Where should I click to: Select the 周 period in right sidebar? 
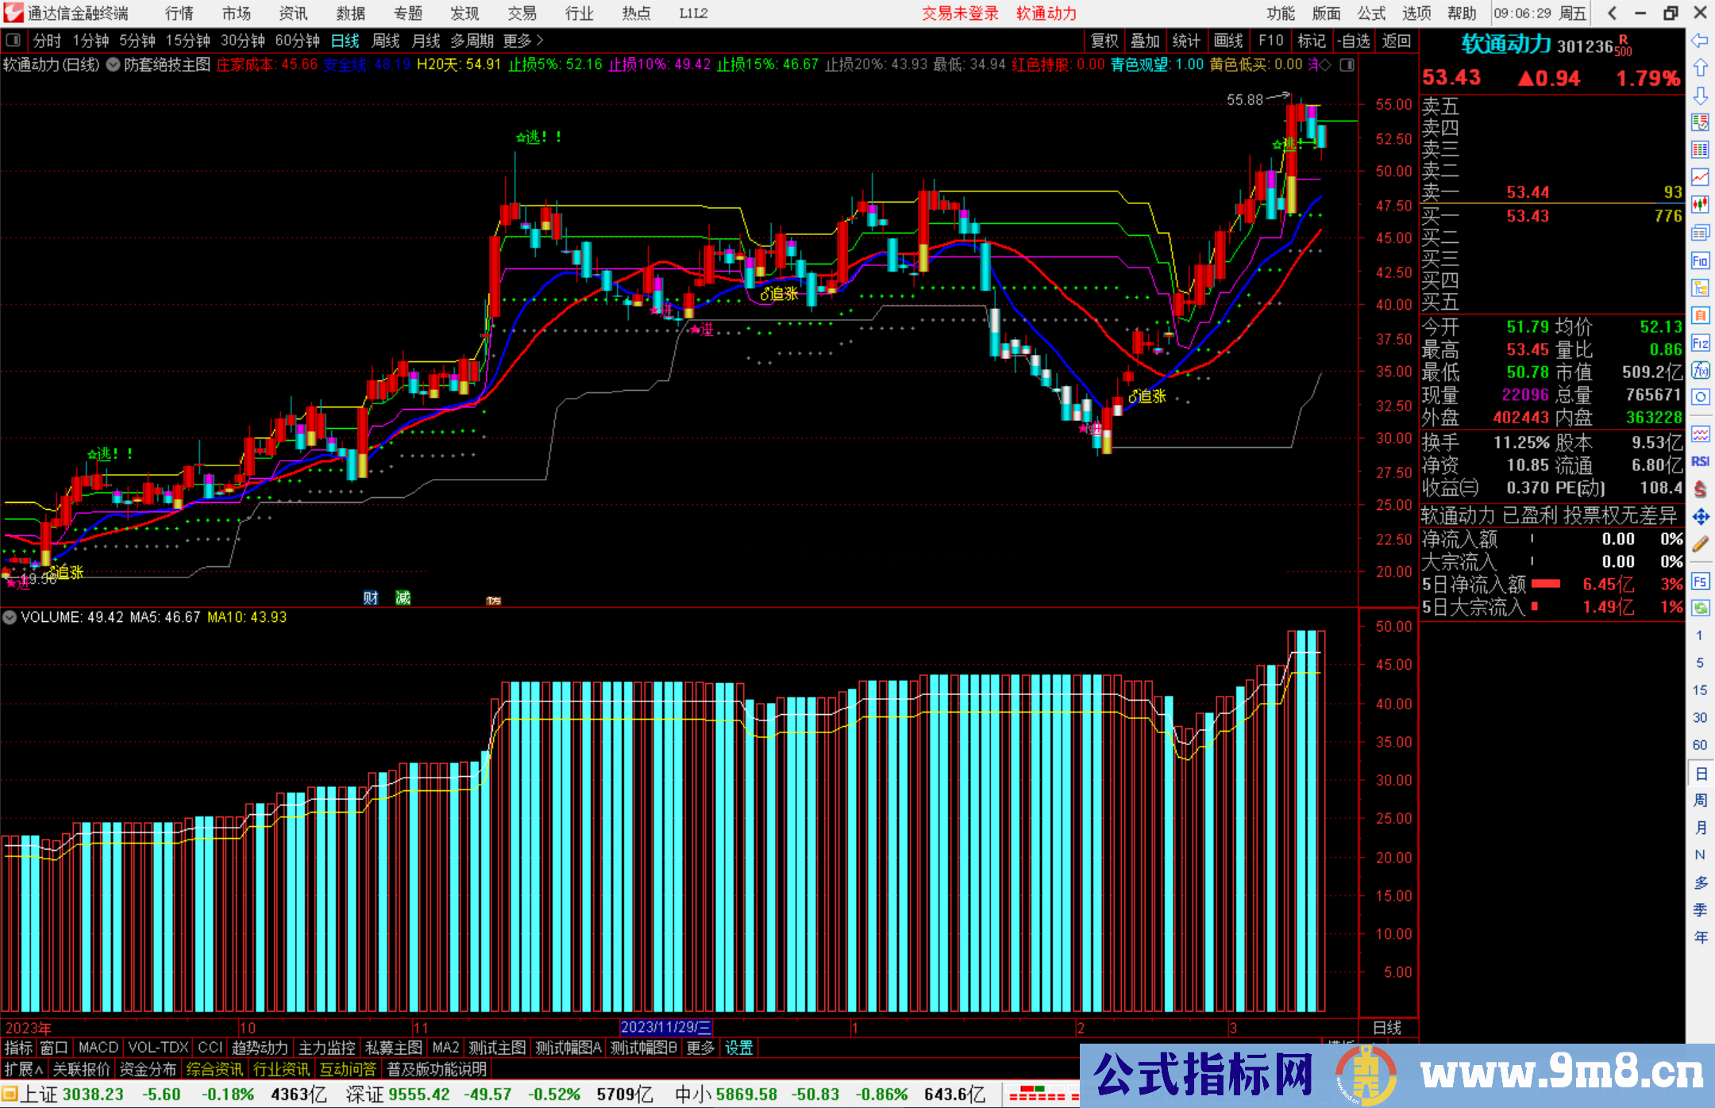[1700, 800]
